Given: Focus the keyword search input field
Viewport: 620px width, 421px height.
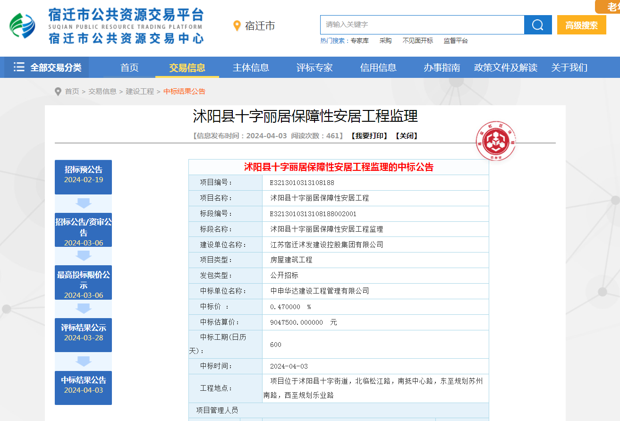Looking at the screenshot, I should point(422,25).
